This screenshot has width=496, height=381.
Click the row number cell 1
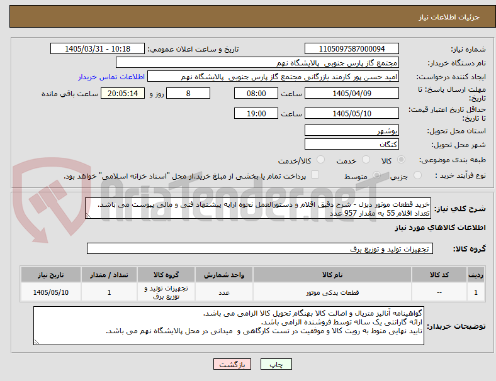point(476,292)
